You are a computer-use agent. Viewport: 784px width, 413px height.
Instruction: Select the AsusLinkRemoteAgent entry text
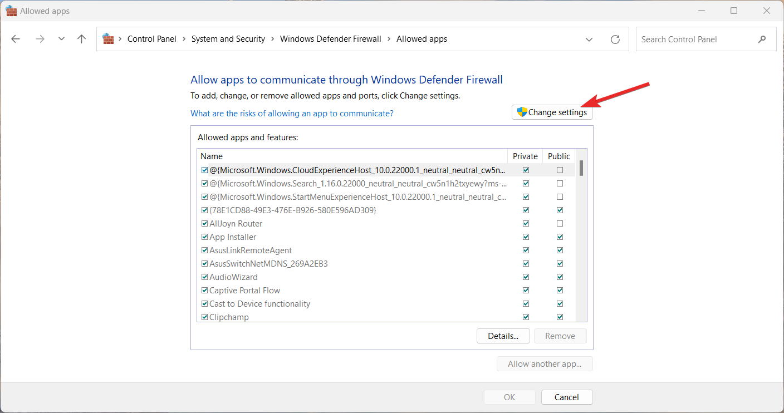tap(251, 250)
